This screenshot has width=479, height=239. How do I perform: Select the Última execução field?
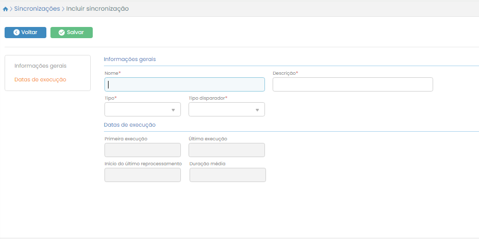point(227,150)
